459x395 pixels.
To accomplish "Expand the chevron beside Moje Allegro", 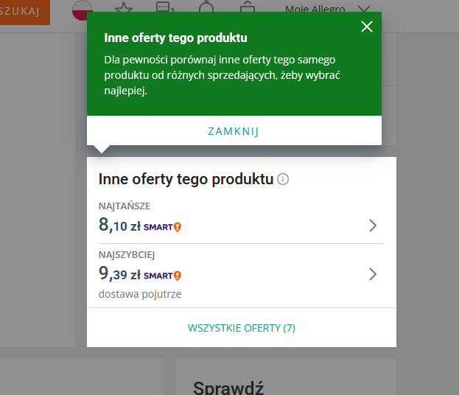I will click(x=363, y=8).
